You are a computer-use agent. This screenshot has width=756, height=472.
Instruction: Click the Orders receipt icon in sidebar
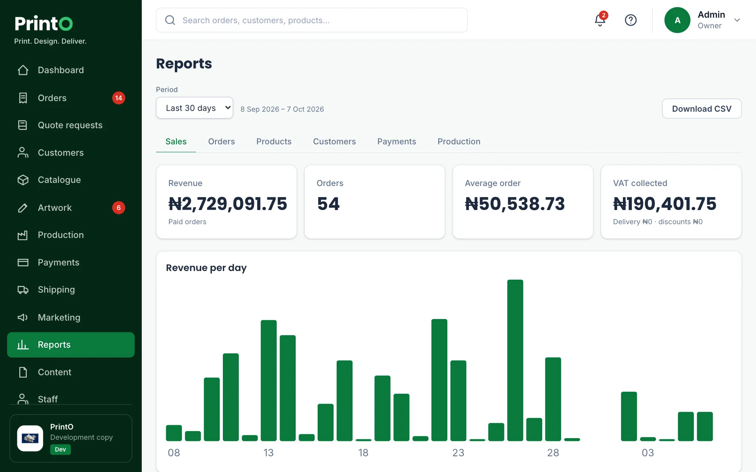click(x=23, y=98)
